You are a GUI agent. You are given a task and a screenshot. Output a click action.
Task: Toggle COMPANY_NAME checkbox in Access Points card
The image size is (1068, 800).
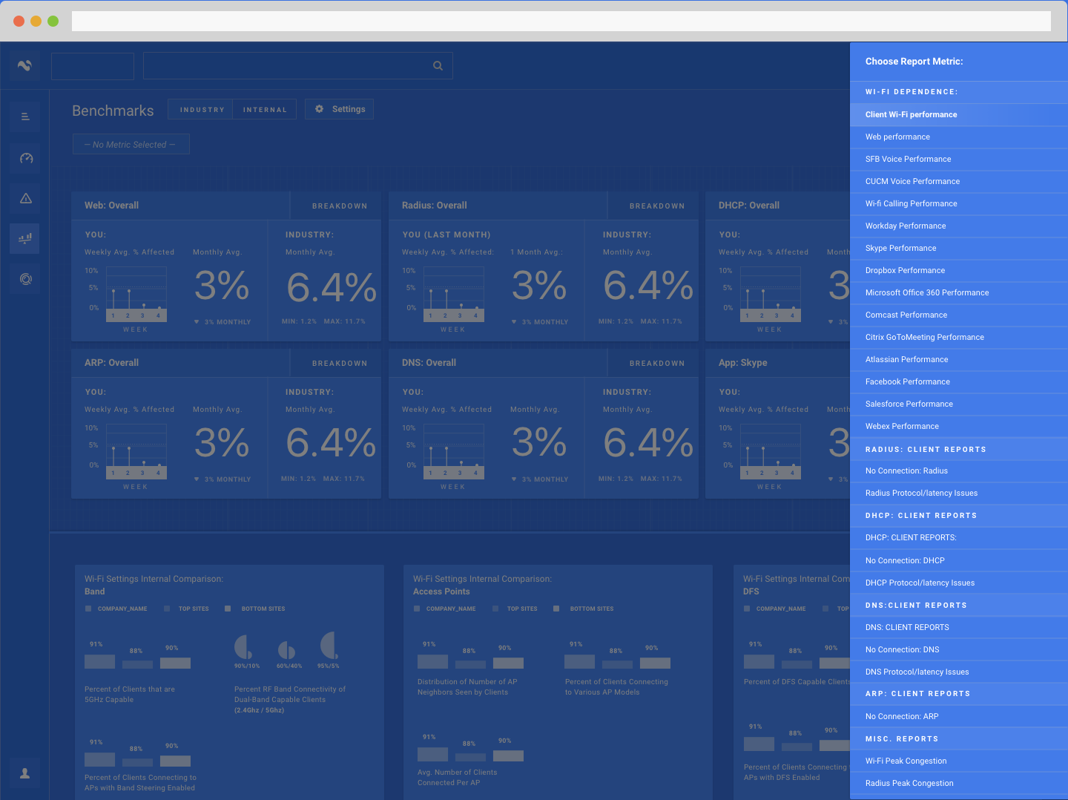click(x=417, y=609)
